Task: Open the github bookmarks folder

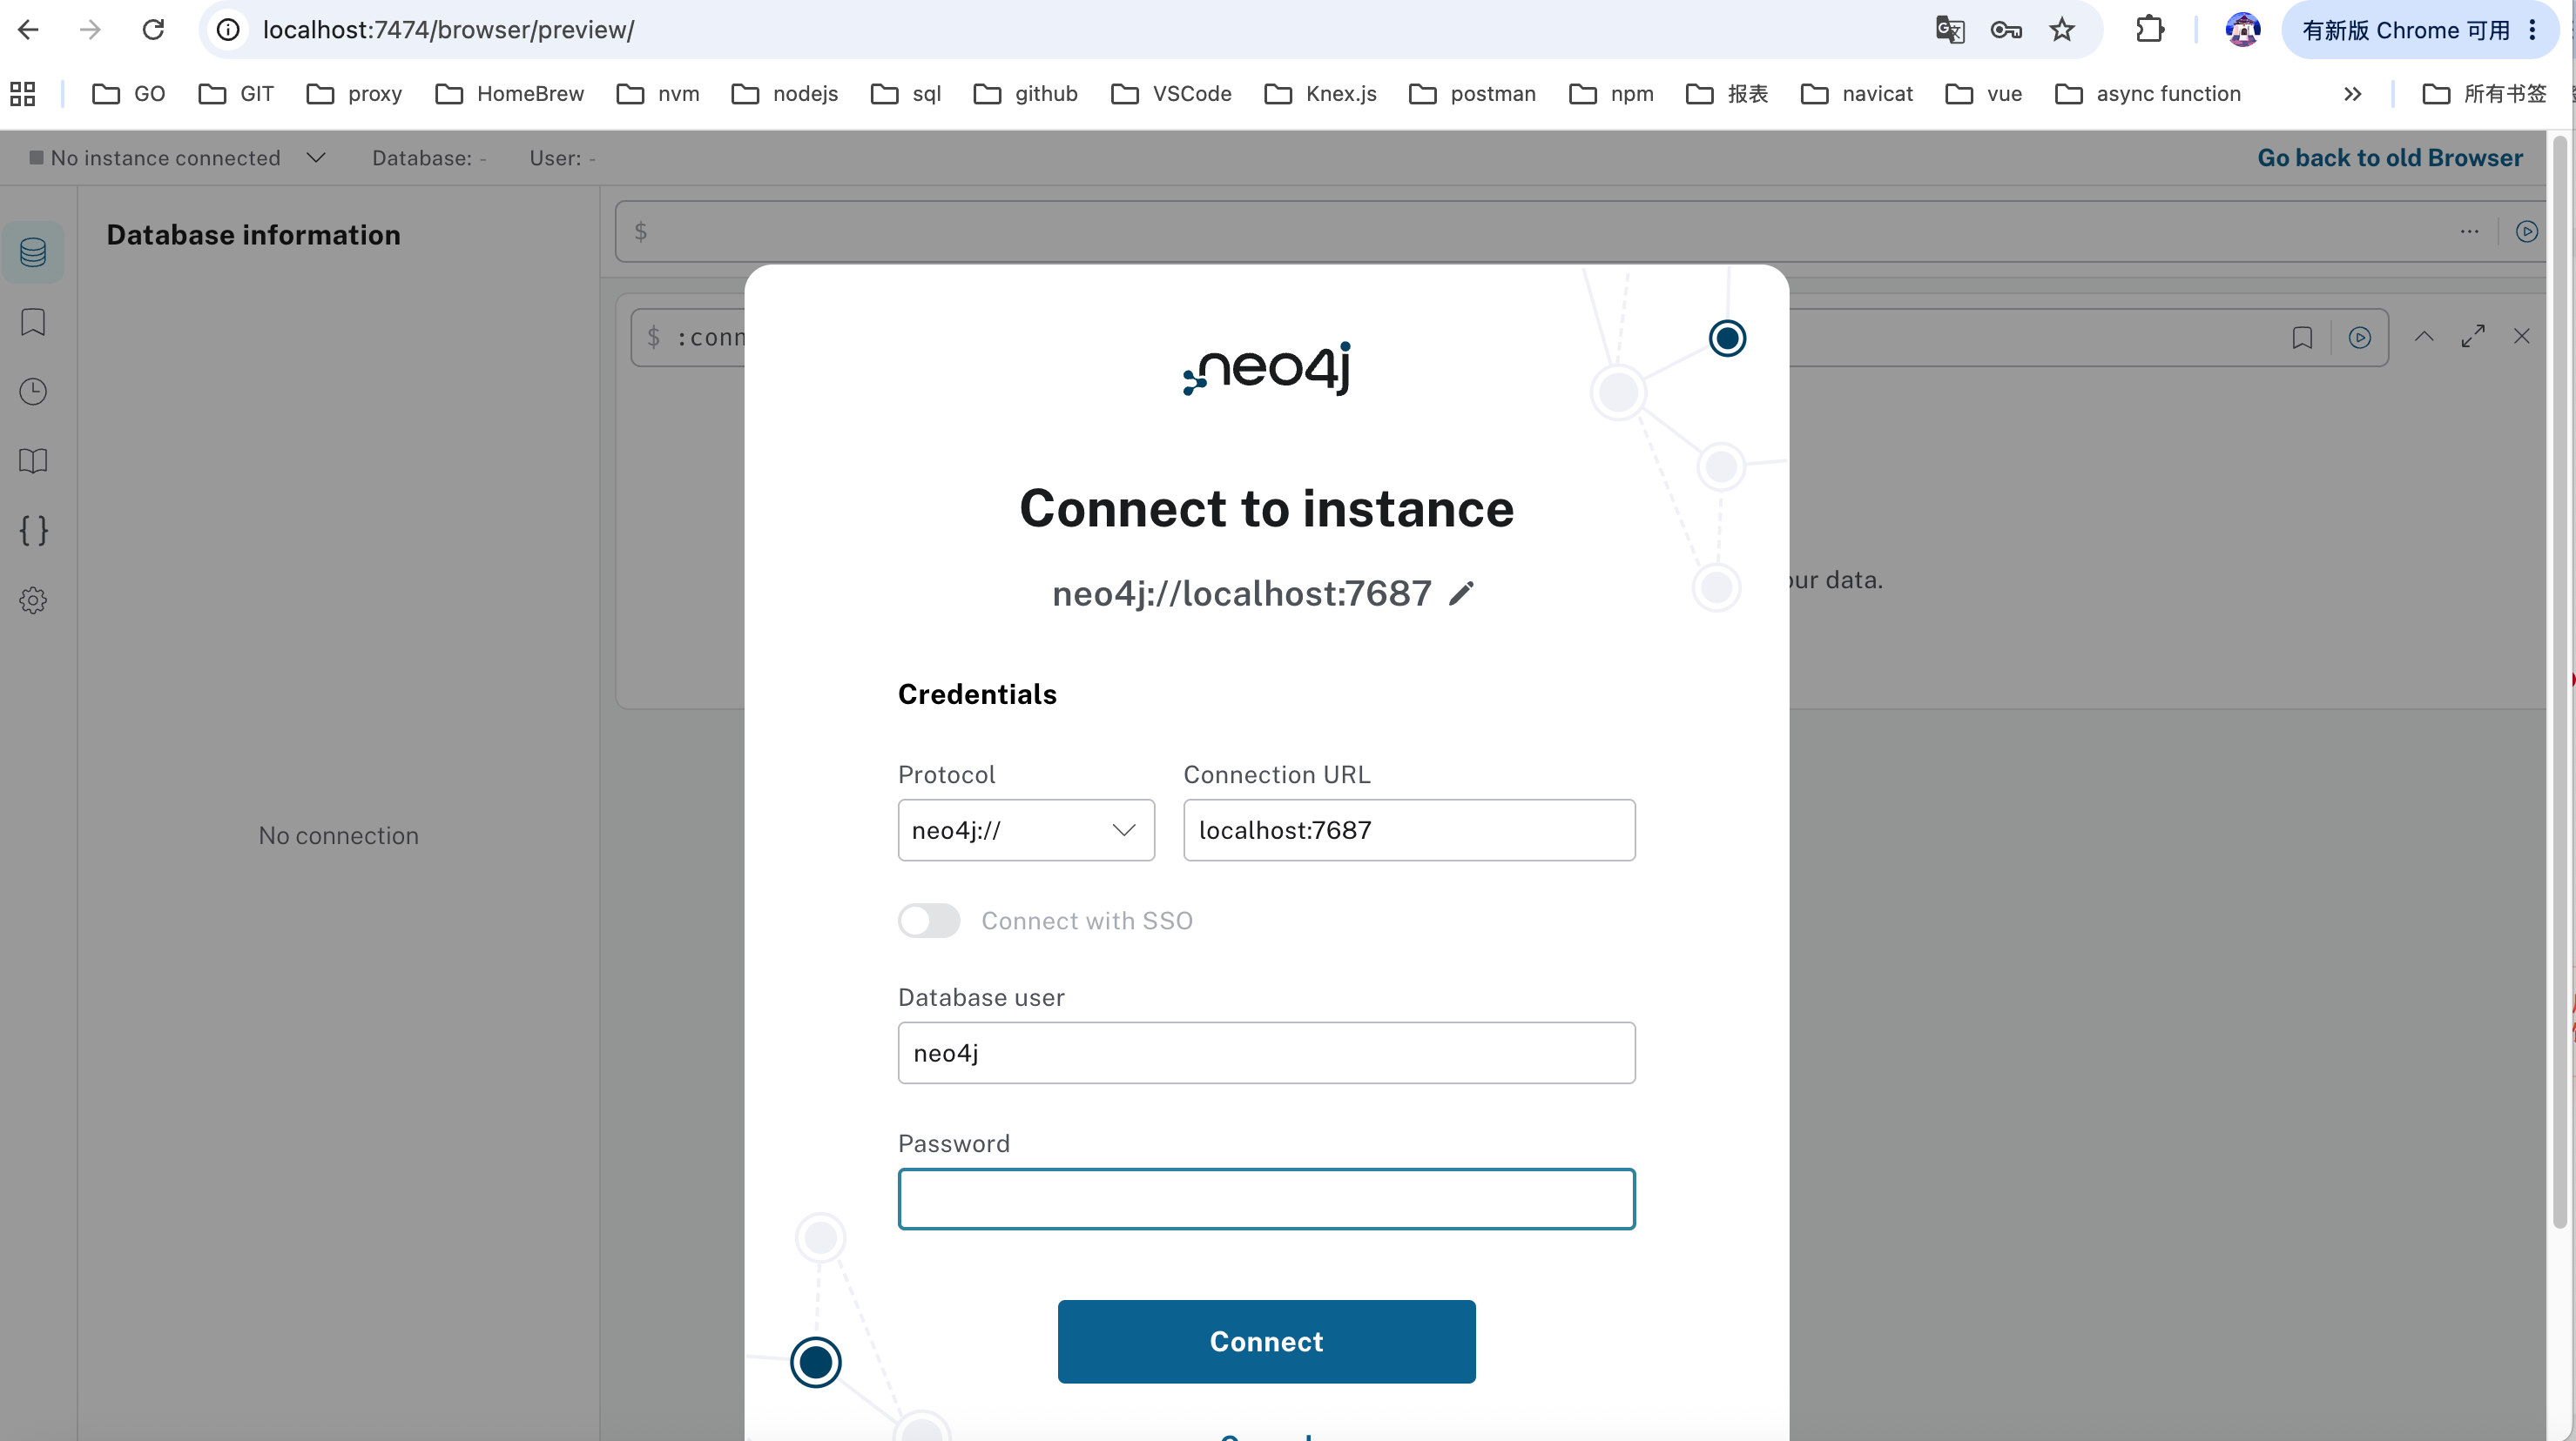Action: click(x=1026, y=94)
